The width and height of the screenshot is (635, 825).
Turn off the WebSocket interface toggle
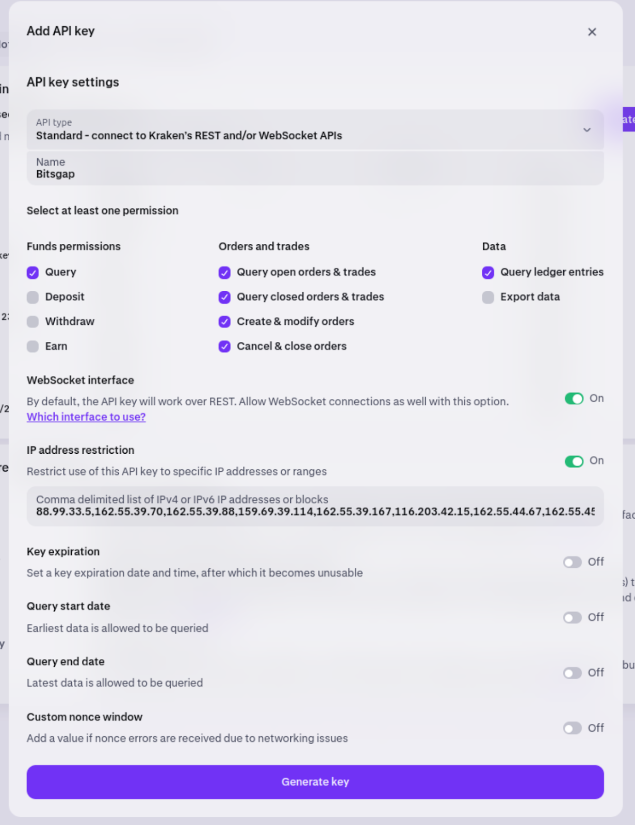coord(574,399)
